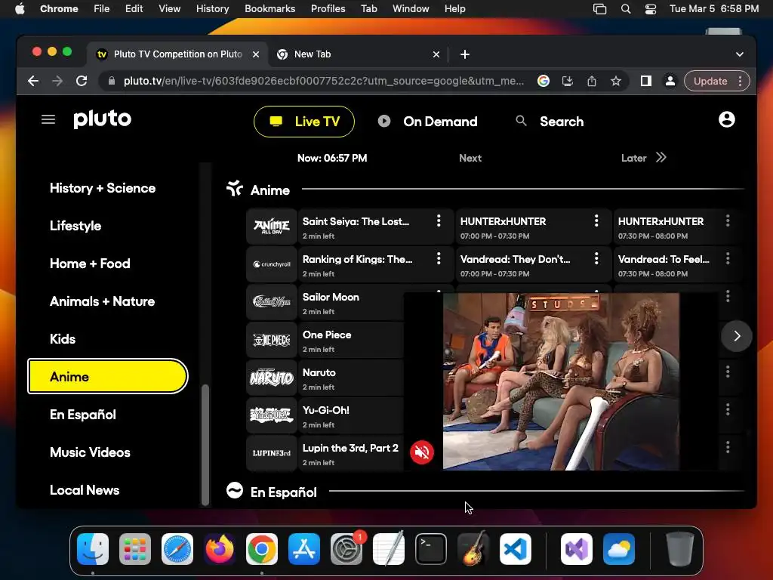Open Visual Studio Code from the Dock
This screenshot has height=580, width=773.
515,549
